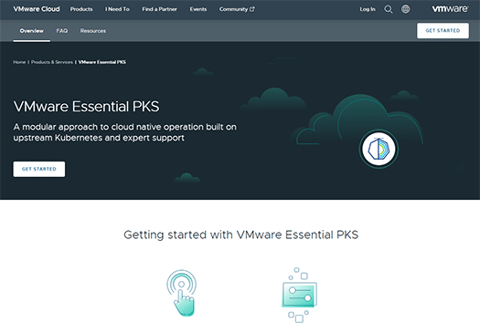Open the Events menu item

tap(198, 9)
